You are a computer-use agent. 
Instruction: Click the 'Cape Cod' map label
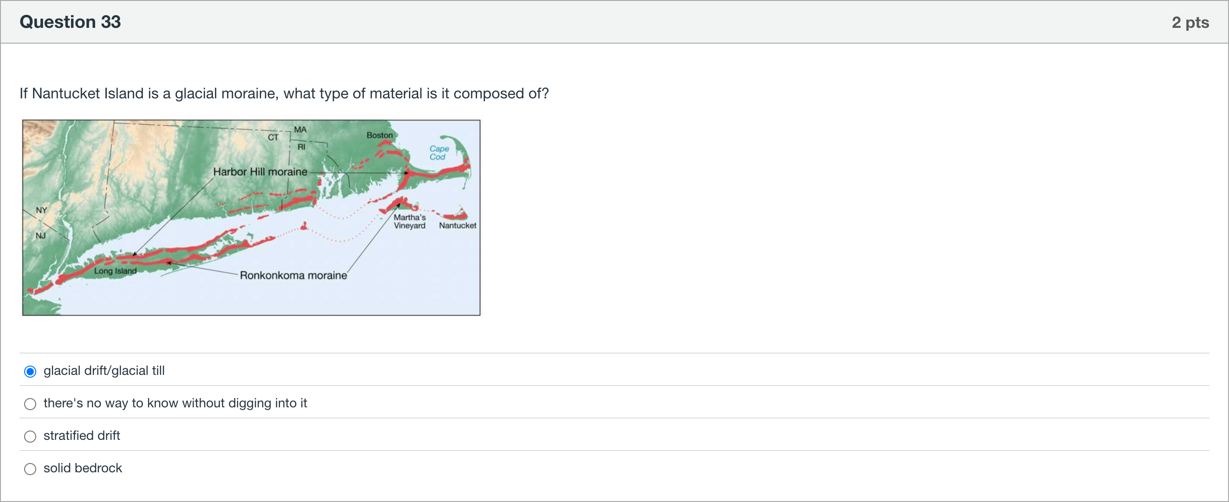point(439,153)
